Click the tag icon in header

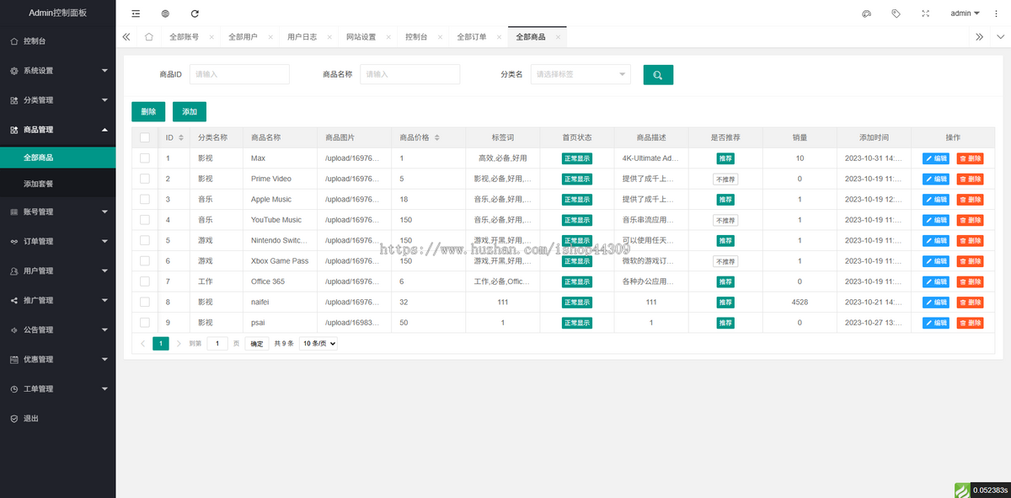tap(896, 13)
